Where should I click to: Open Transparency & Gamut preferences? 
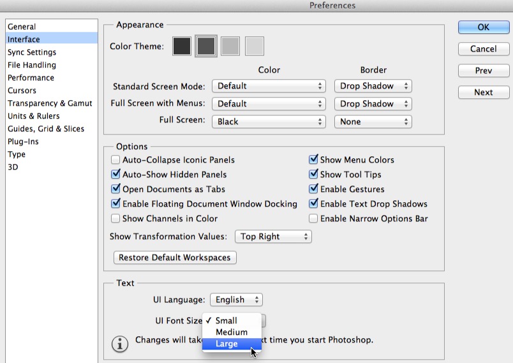tap(52, 103)
